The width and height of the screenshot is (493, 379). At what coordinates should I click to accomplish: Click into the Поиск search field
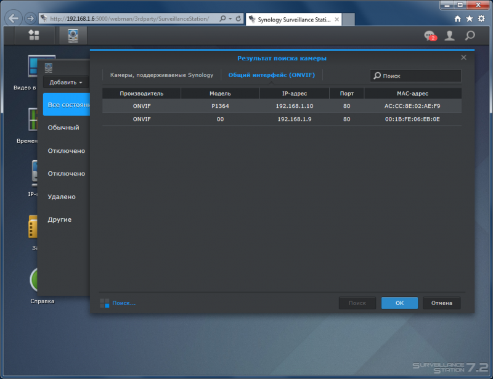[x=415, y=76]
